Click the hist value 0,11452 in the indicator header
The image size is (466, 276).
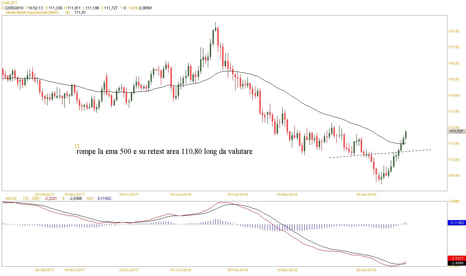point(104,198)
